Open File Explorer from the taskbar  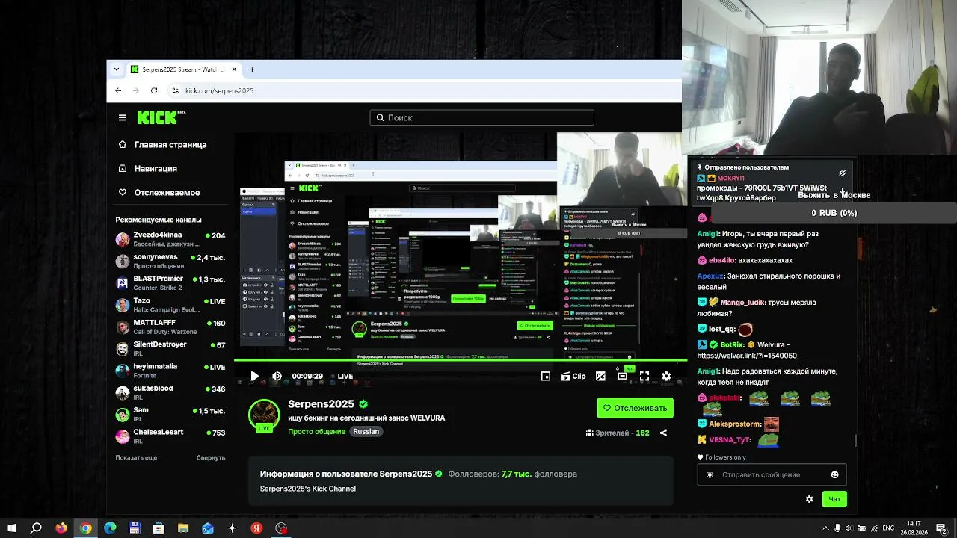183,528
